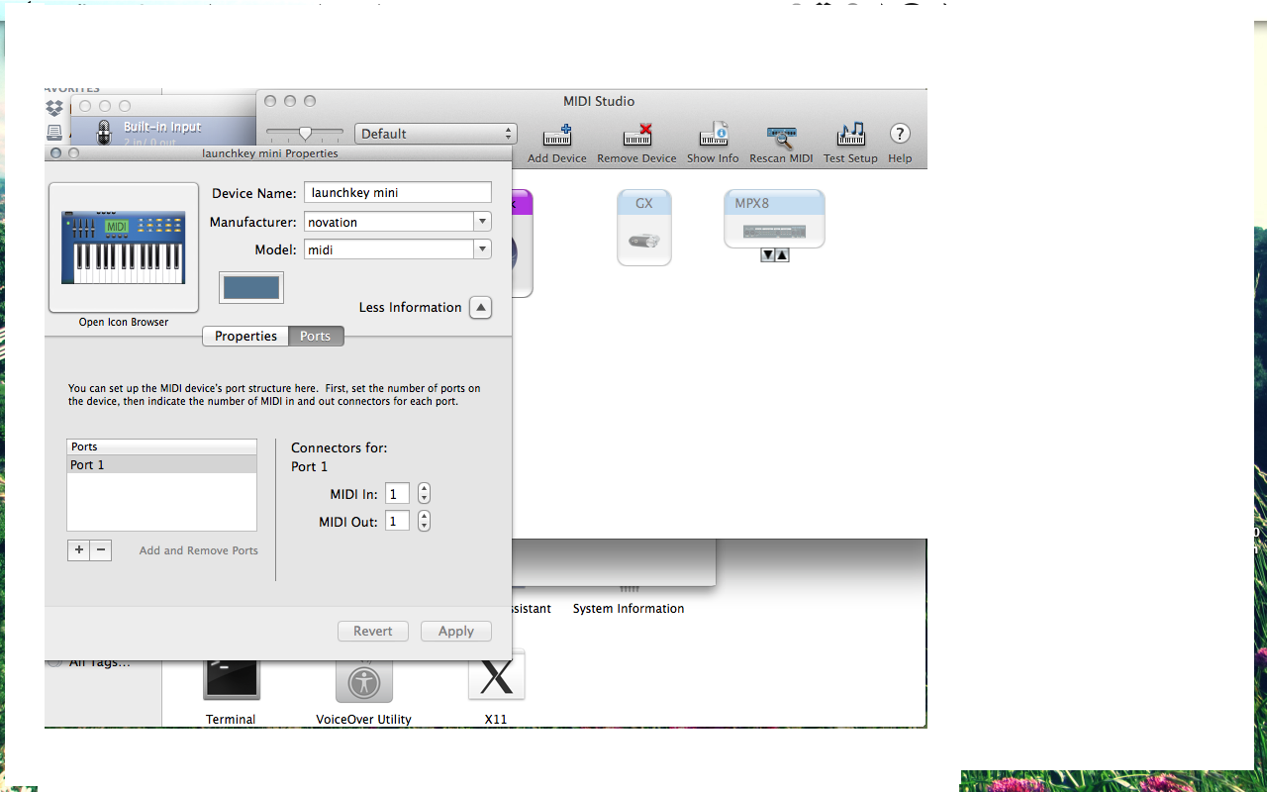Click the Model field showing midi

coord(389,249)
